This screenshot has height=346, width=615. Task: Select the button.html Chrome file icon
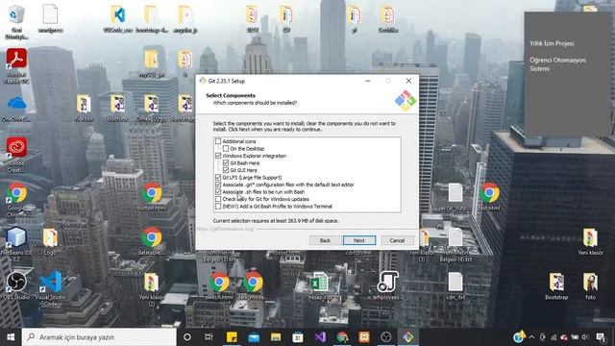point(152,197)
